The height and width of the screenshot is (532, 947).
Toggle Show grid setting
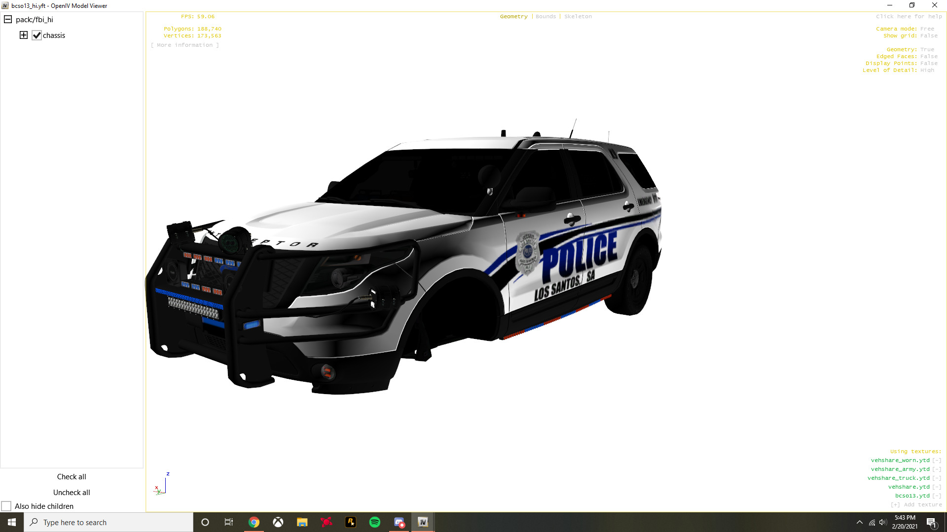[929, 35]
